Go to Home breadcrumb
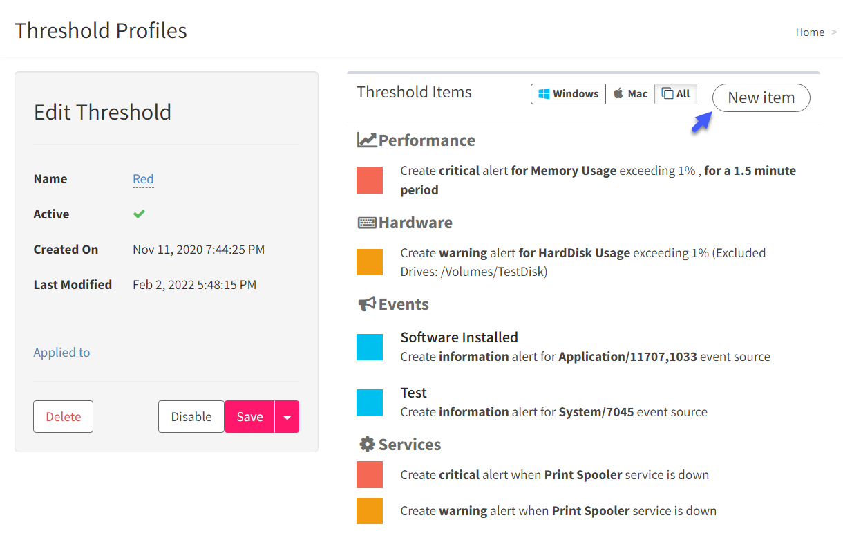This screenshot has width=843, height=558. [810, 32]
